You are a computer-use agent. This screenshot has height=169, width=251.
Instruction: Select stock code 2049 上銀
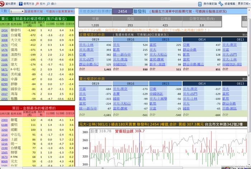tap(4, 140)
